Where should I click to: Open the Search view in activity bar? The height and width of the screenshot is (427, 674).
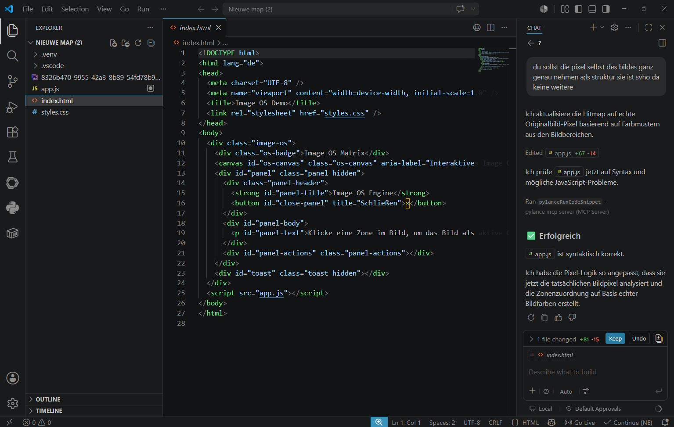12,56
